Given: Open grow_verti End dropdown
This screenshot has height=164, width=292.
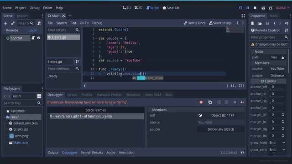Looking at the screenshot, I should point(277,150).
